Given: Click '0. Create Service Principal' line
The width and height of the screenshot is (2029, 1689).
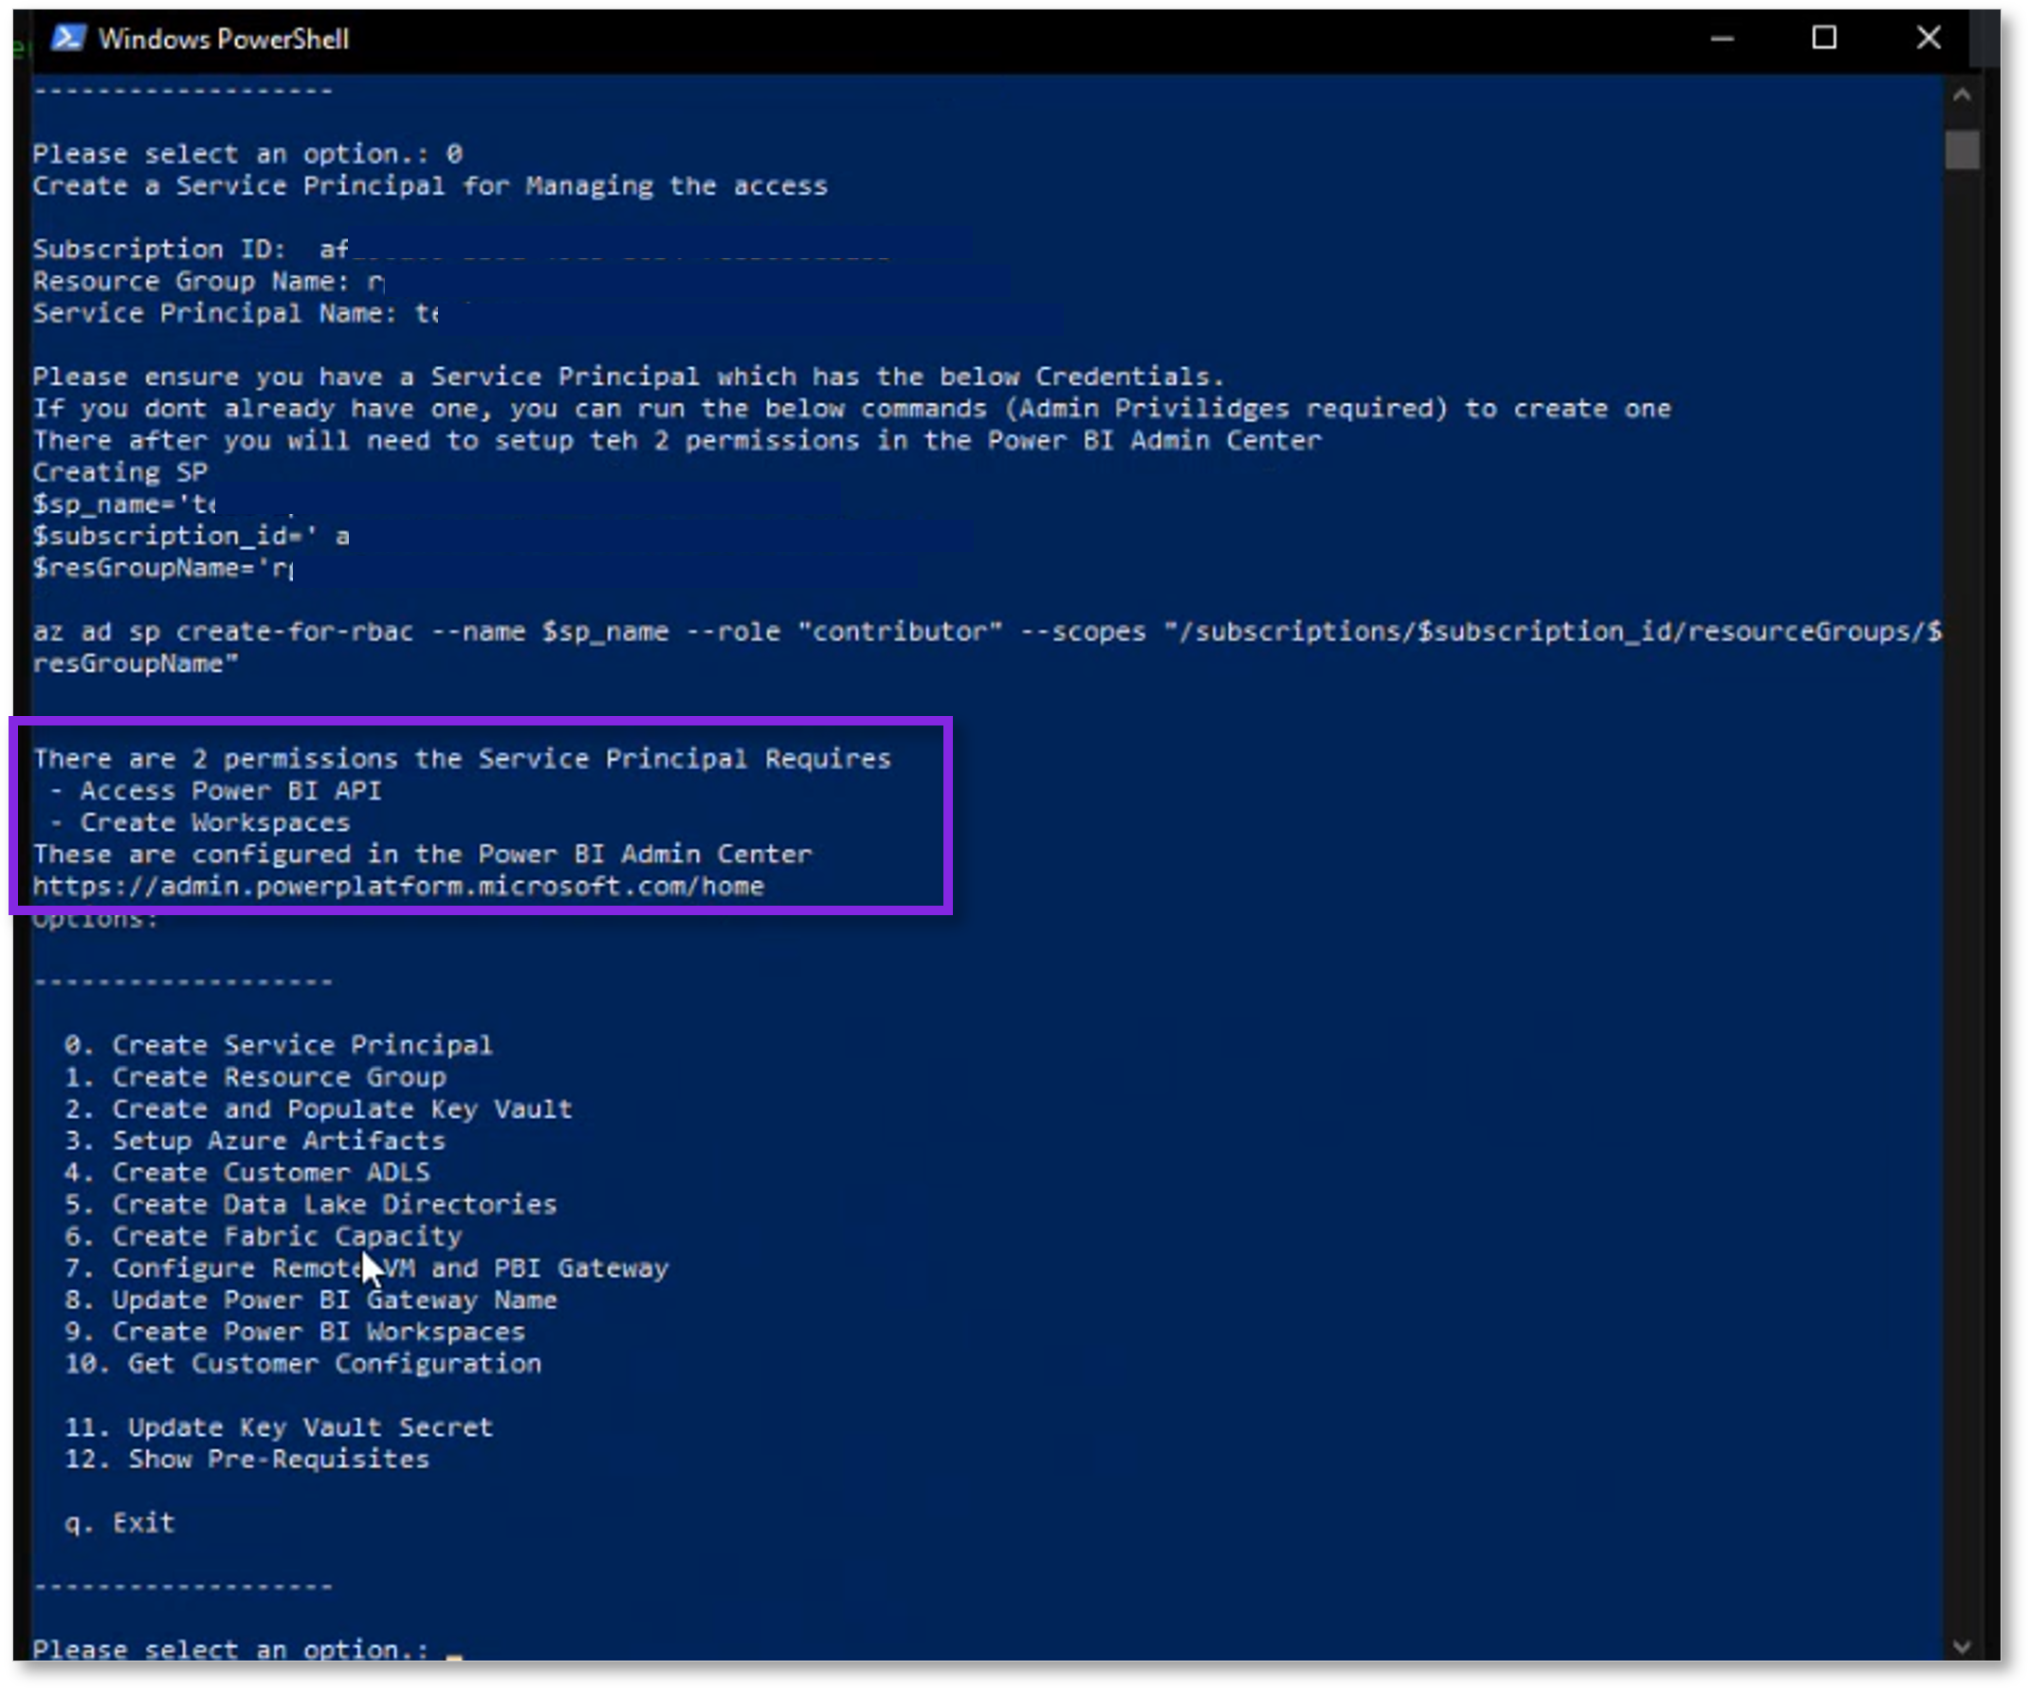Looking at the screenshot, I should [278, 1044].
